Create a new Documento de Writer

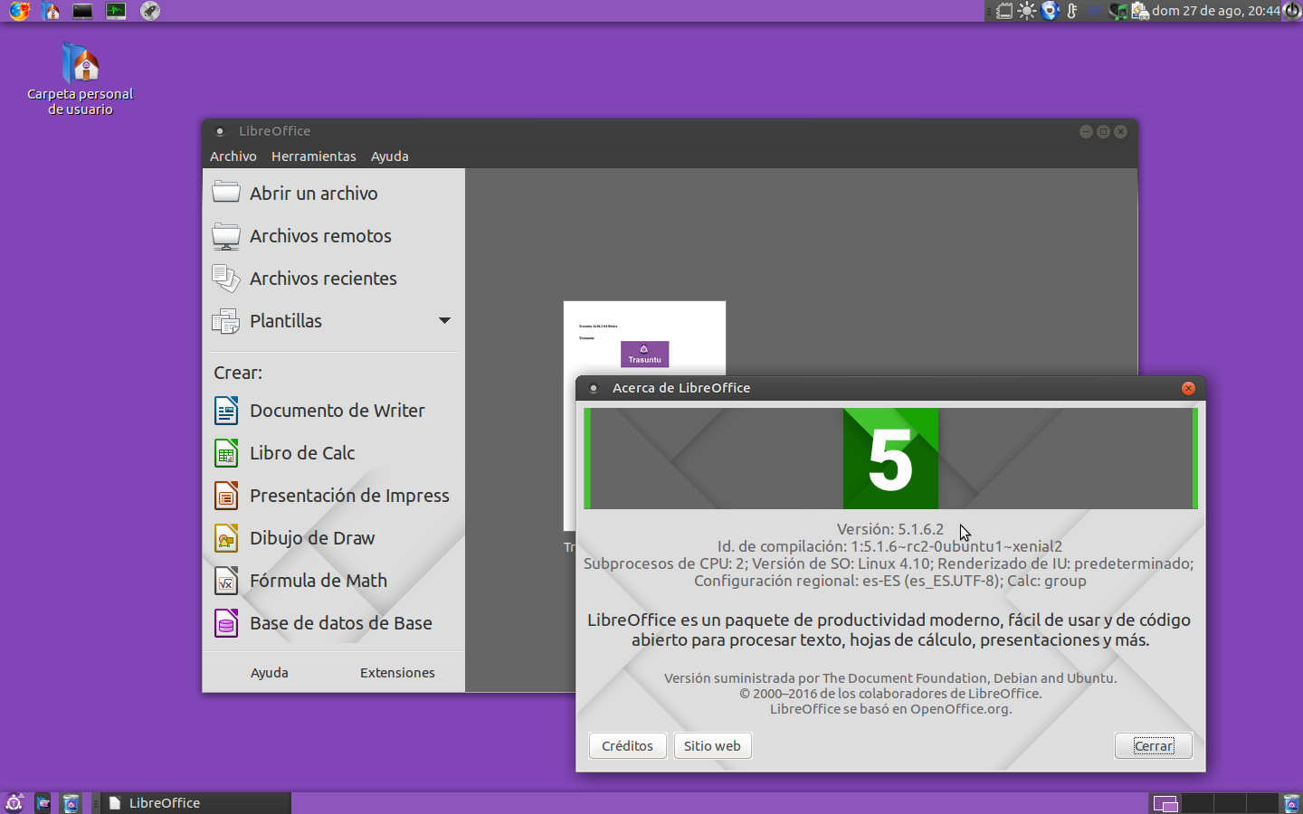click(x=337, y=411)
